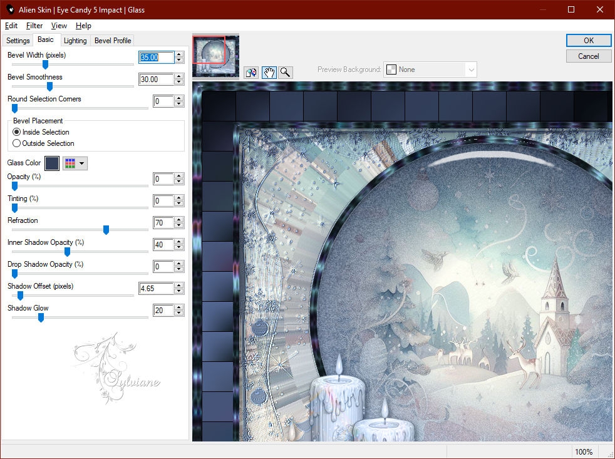The image size is (615, 459).
Task: Click the 100% zoom level in status bar
Action: click(x=584, y=452)
